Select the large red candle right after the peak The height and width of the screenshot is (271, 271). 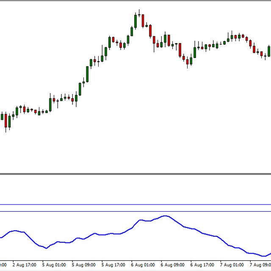coord(143,20)
